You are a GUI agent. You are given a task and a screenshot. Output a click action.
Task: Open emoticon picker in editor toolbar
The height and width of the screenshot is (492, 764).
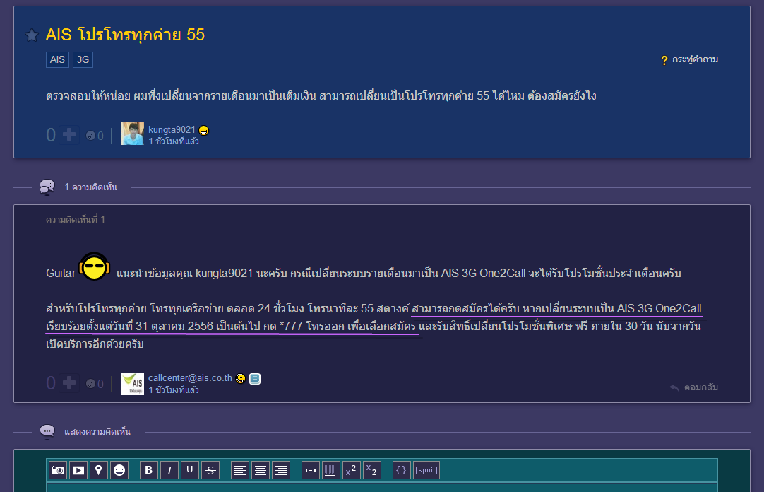tap(119, 470)
